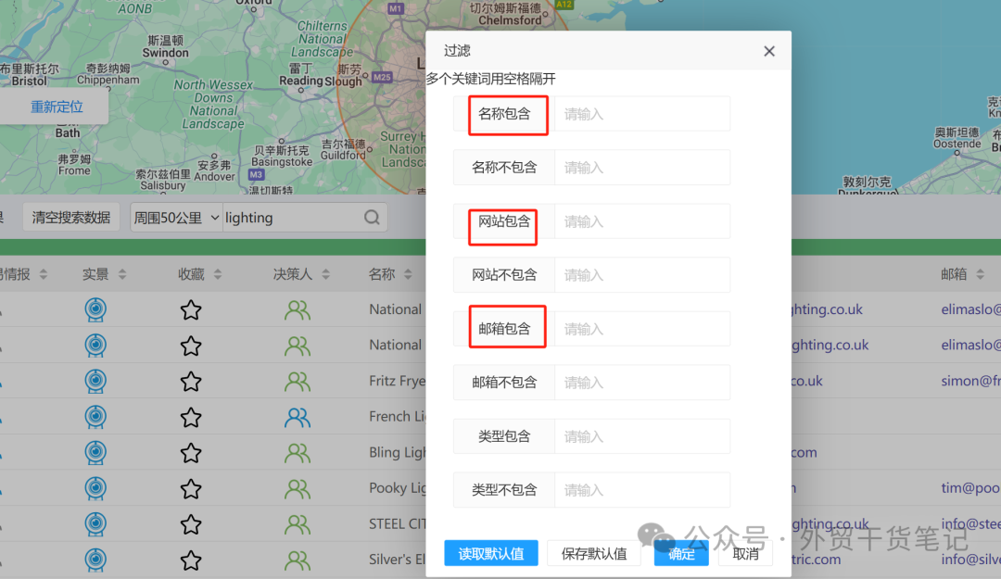Viewport: 1001px width, 579px height.
Task: Click the search magnifier icon
Action: click(x=371, y=217)
